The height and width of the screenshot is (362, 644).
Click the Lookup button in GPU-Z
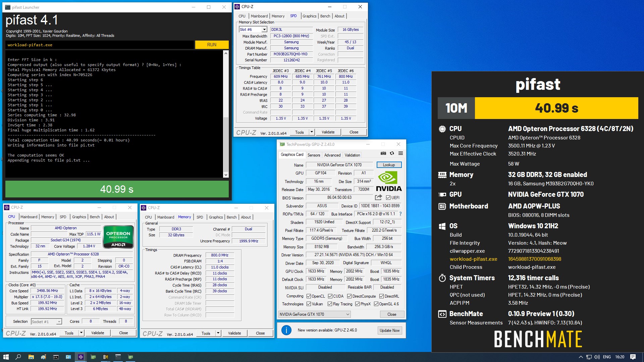(389, 165)
